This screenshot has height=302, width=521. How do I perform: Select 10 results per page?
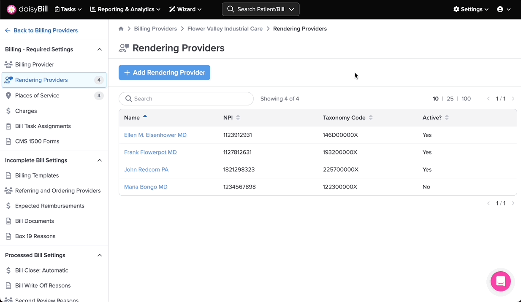(436, 99)
